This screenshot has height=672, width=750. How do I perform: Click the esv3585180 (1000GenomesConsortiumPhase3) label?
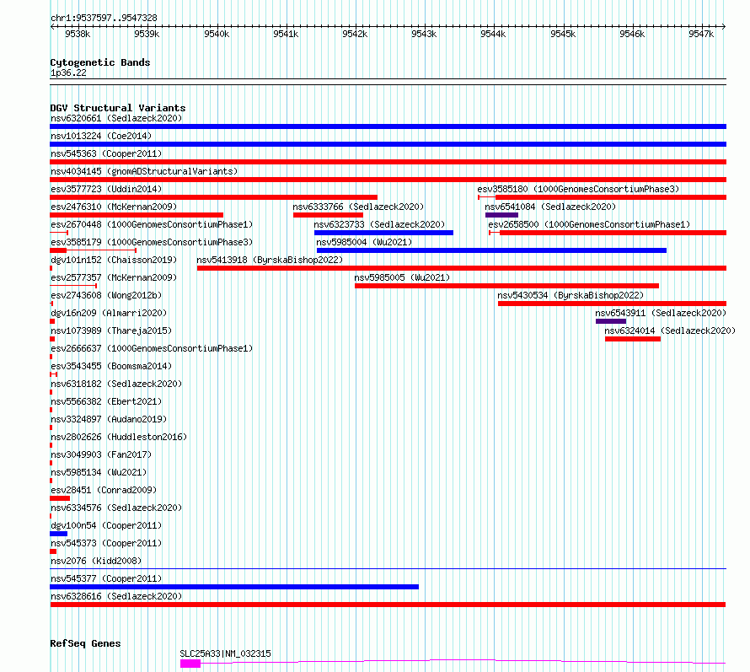pyautogui.click(x=578, y=189)
